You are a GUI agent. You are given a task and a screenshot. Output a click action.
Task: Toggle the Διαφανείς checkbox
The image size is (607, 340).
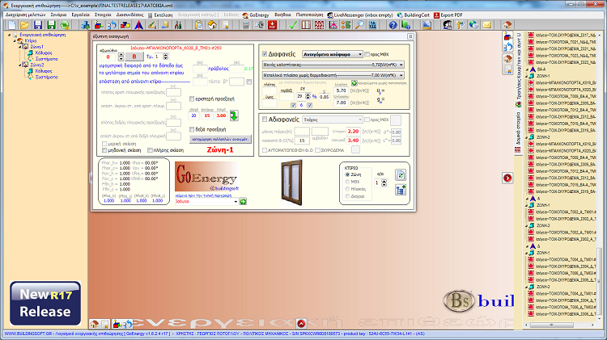click(x=263, y=52)
